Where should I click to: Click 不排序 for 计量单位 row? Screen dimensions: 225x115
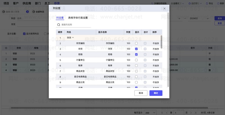coord(156,60)
